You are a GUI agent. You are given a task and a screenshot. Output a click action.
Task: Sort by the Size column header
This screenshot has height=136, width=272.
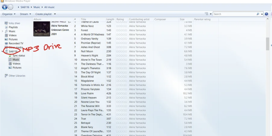pyautogui.click(x=182, y=19)
